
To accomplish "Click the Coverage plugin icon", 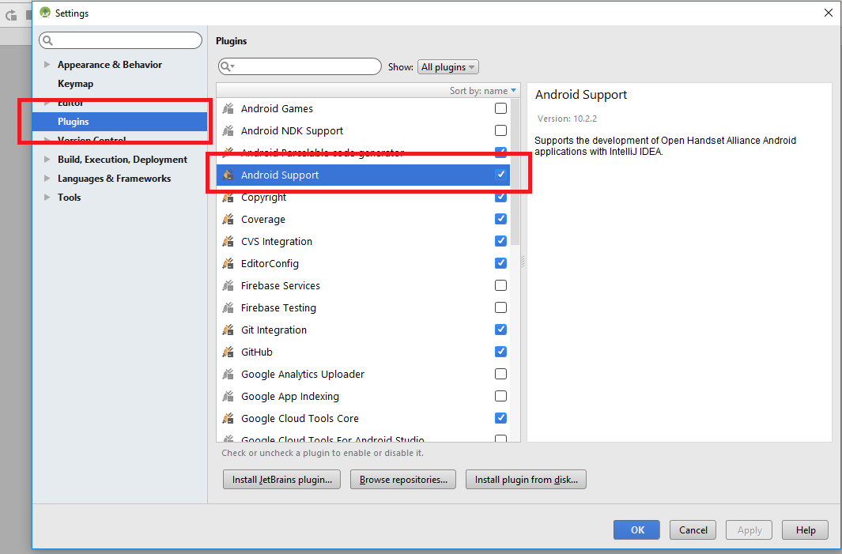I will [x=228, y=220].
